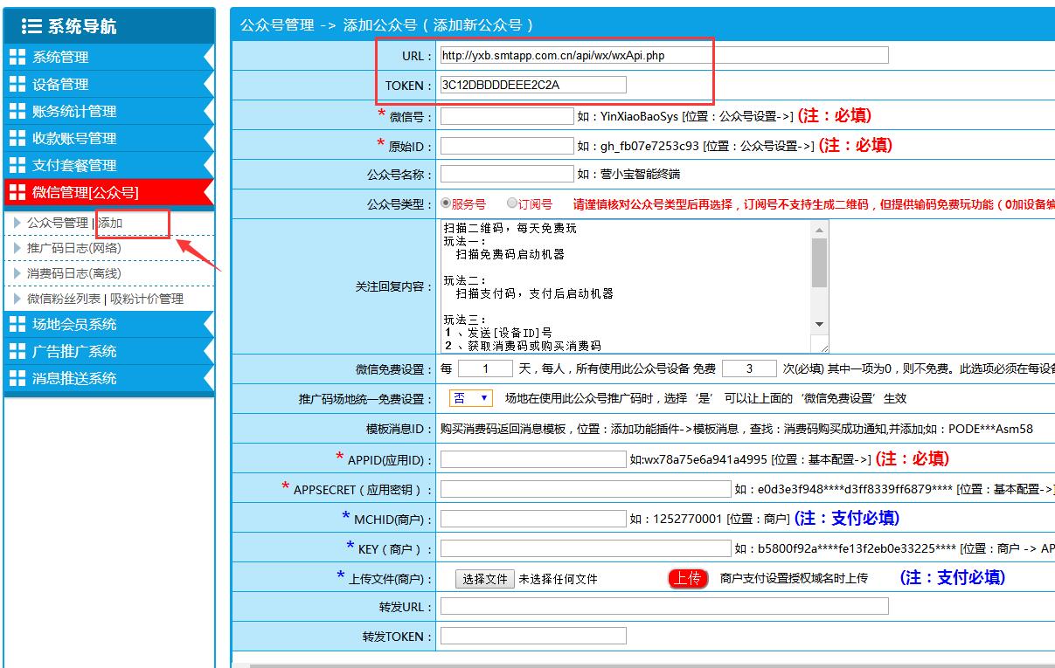Collapse the 微信管理[公众号] menu
Viewport: 1055px width, 668px height.
(109, 192)
